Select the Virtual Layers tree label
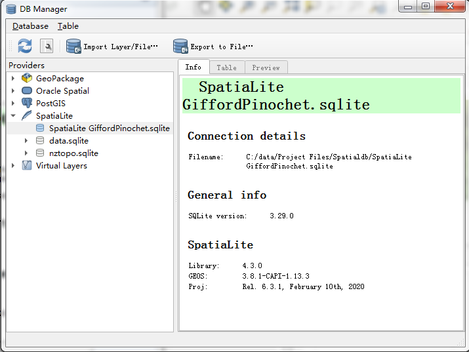The width and height of the screenshot is (469, 352). (61, 166)
